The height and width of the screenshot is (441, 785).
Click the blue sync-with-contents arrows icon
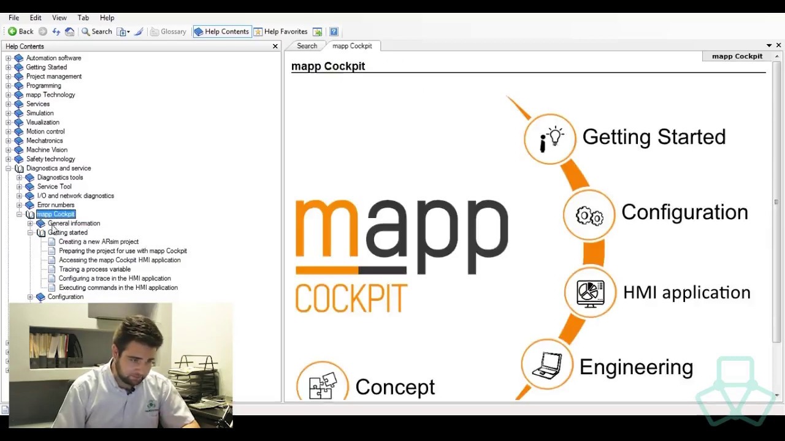(x=56, y=31)
